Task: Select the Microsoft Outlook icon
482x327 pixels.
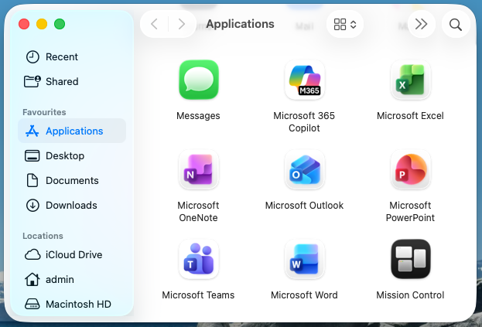Action: pyautogui.click(x=305, y=169)
